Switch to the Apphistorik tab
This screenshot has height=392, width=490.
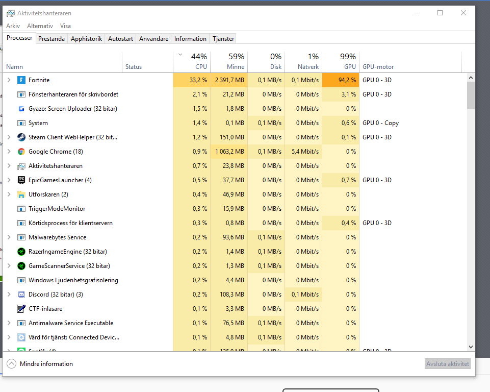pos(86,39)
